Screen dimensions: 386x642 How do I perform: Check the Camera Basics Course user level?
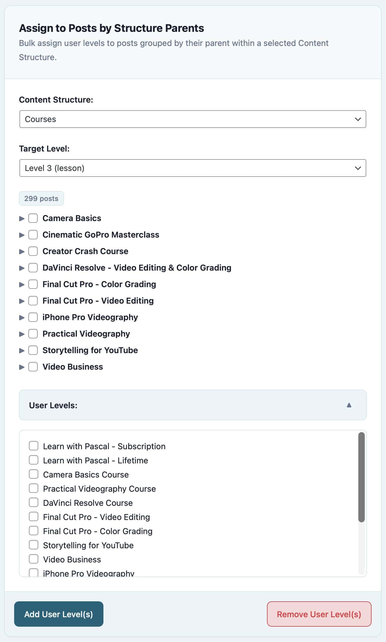34,474
